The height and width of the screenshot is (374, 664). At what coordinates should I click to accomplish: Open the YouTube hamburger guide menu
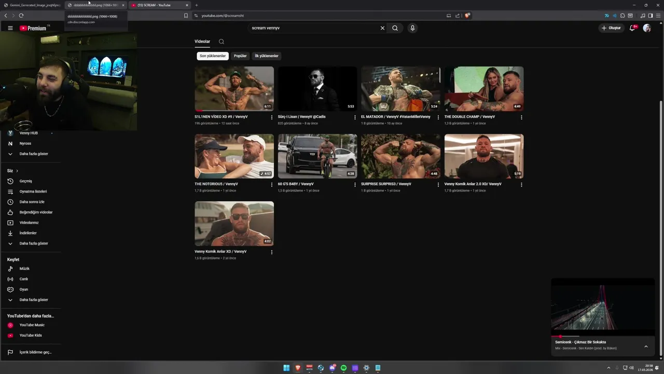coord(10,28)
